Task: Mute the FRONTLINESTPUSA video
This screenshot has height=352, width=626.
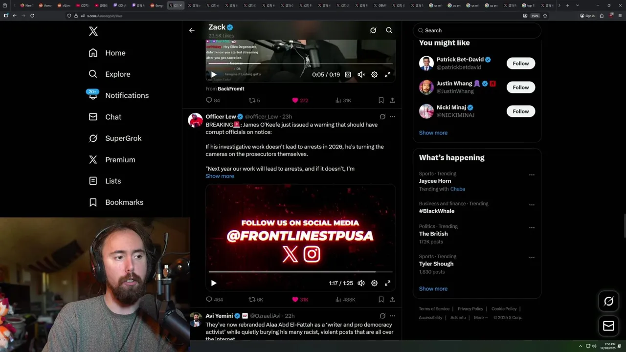Action: (x=361, y=283)
